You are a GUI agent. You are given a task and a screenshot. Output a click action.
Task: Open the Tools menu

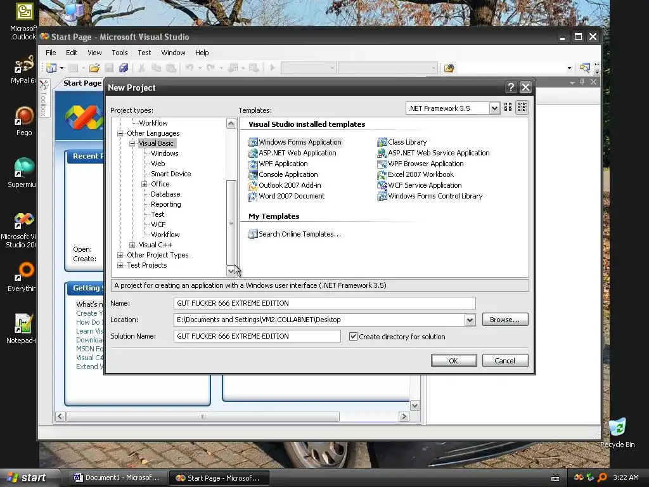click(120, 53)
